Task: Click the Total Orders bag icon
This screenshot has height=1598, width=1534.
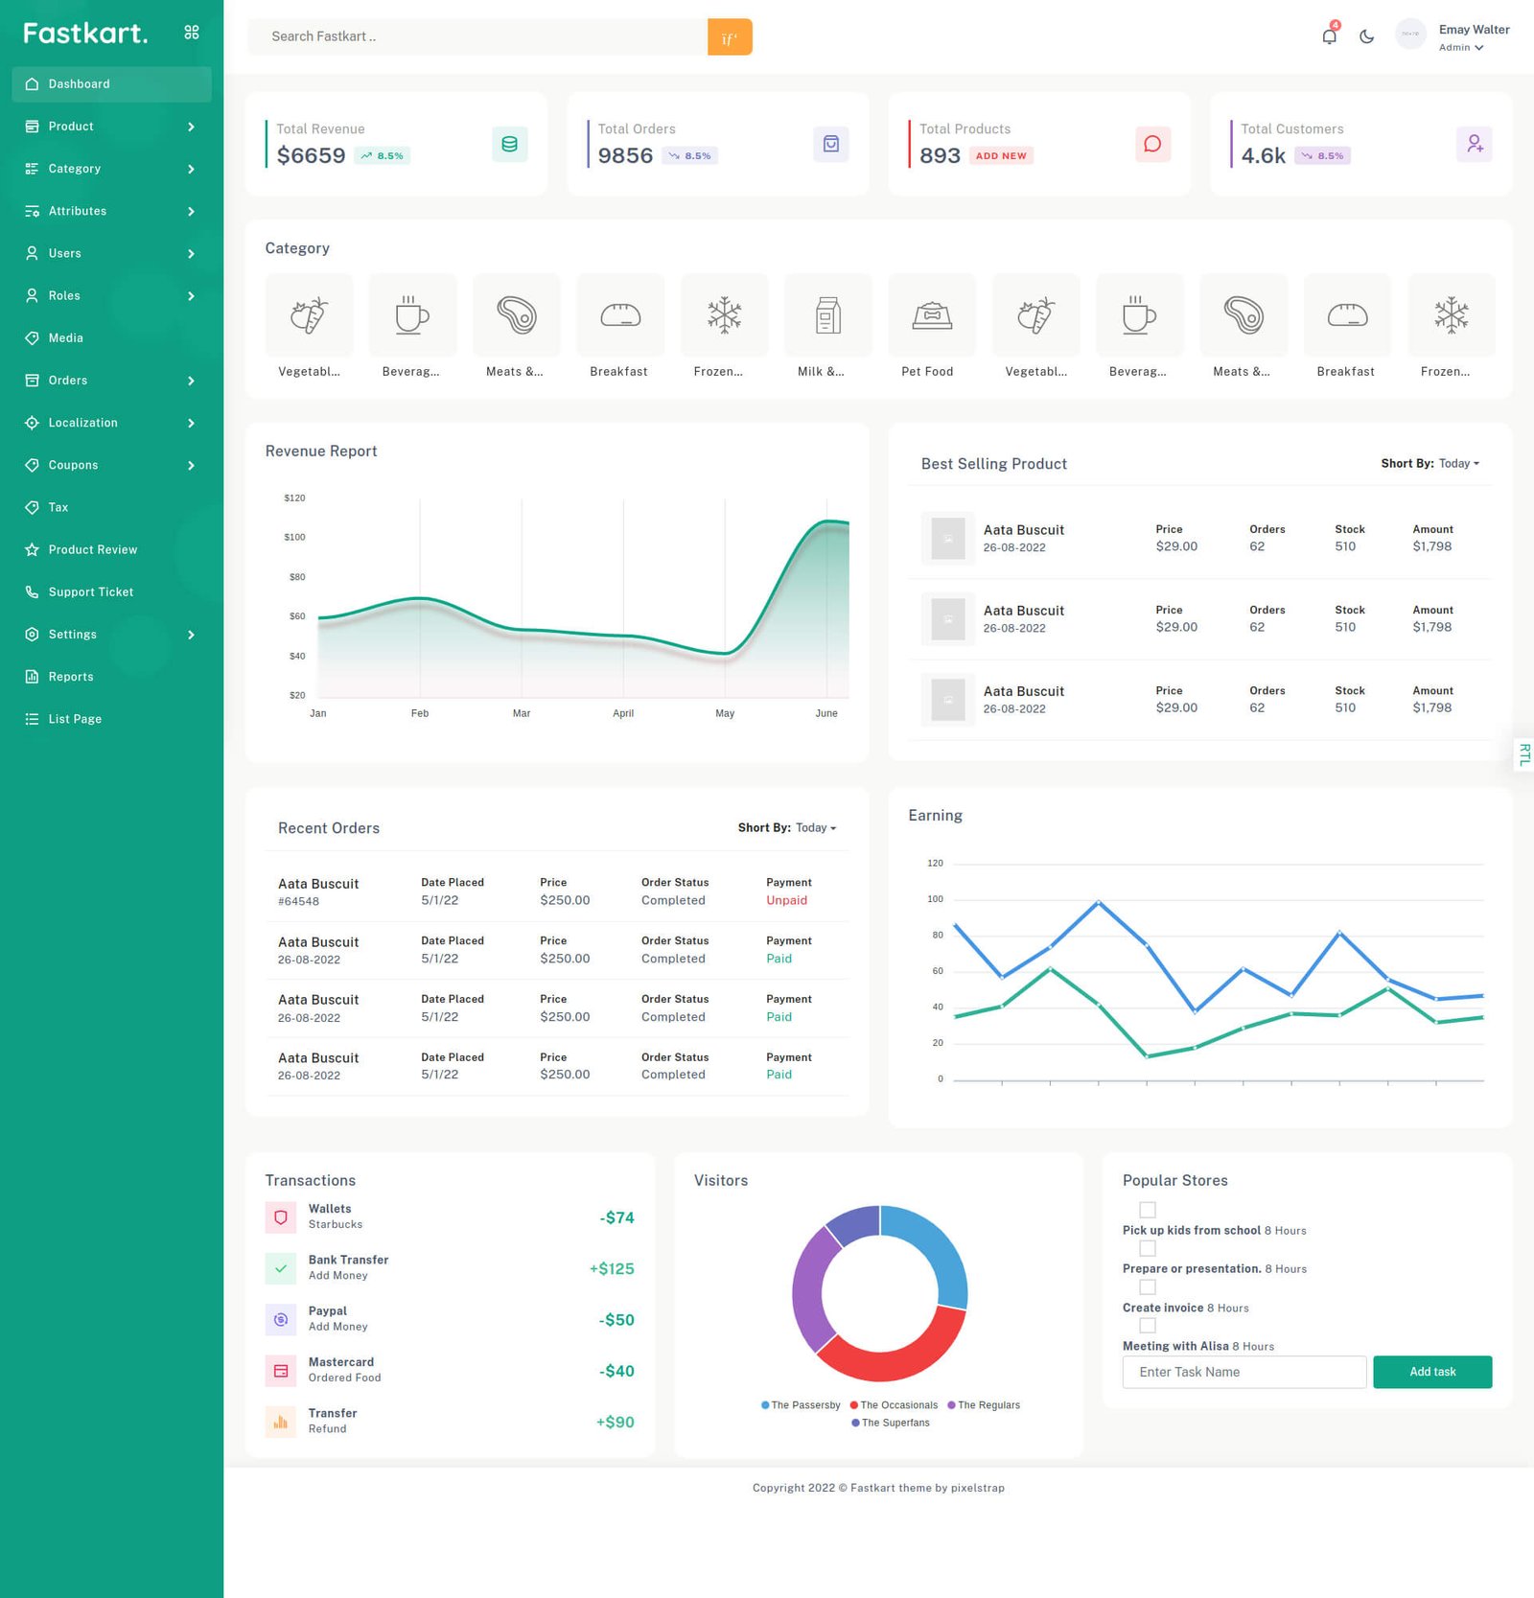Action: tap(830, 144)
